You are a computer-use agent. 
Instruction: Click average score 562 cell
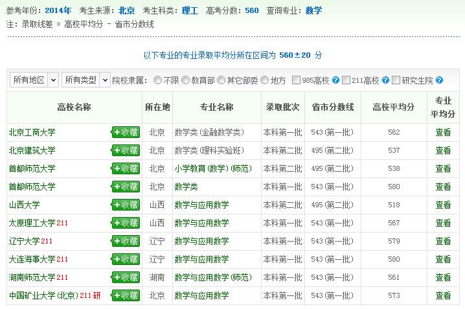[394, 132]
